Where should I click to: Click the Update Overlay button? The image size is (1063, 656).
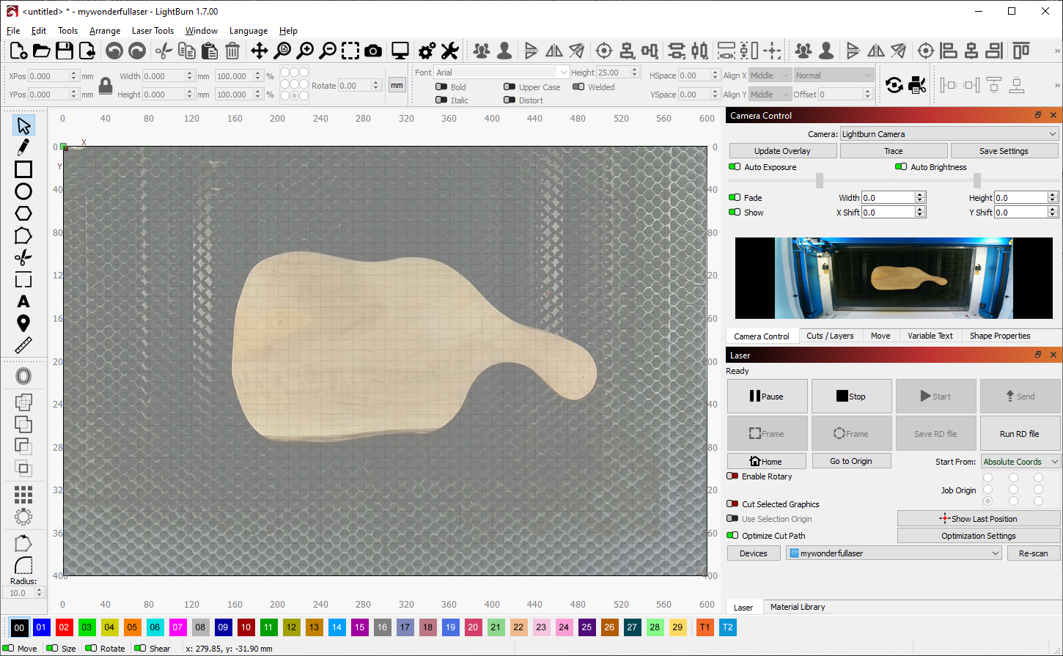(x=782, y=151)
